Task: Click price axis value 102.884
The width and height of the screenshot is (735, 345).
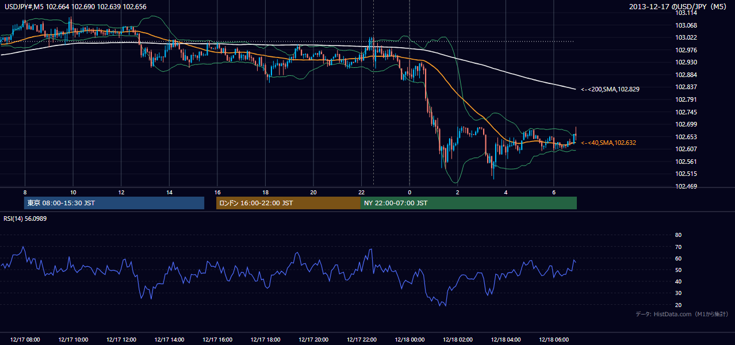Action: point(686,75)
